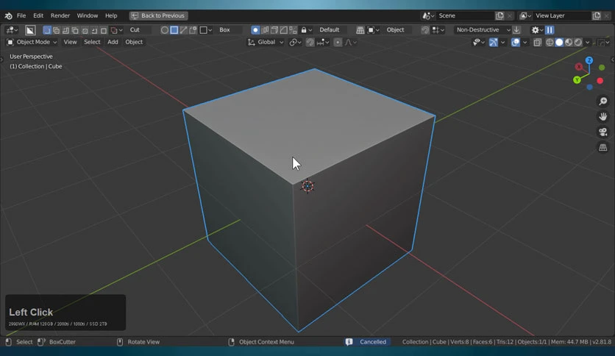Click the Cut mode label field
The width and height of the screenshot is (615, 356).
(x=139, y=30)
